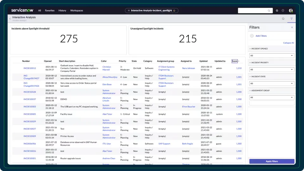
Task: Favorite the page with the star icon
Action: point(174,10)
